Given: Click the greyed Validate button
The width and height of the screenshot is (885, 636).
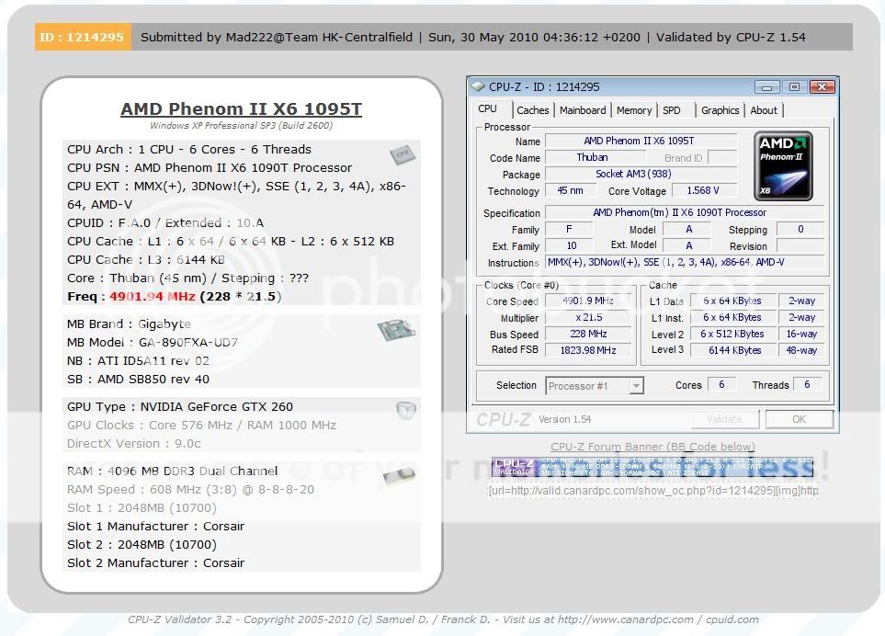Looking at the screenshot, I should tap(724, 419).
